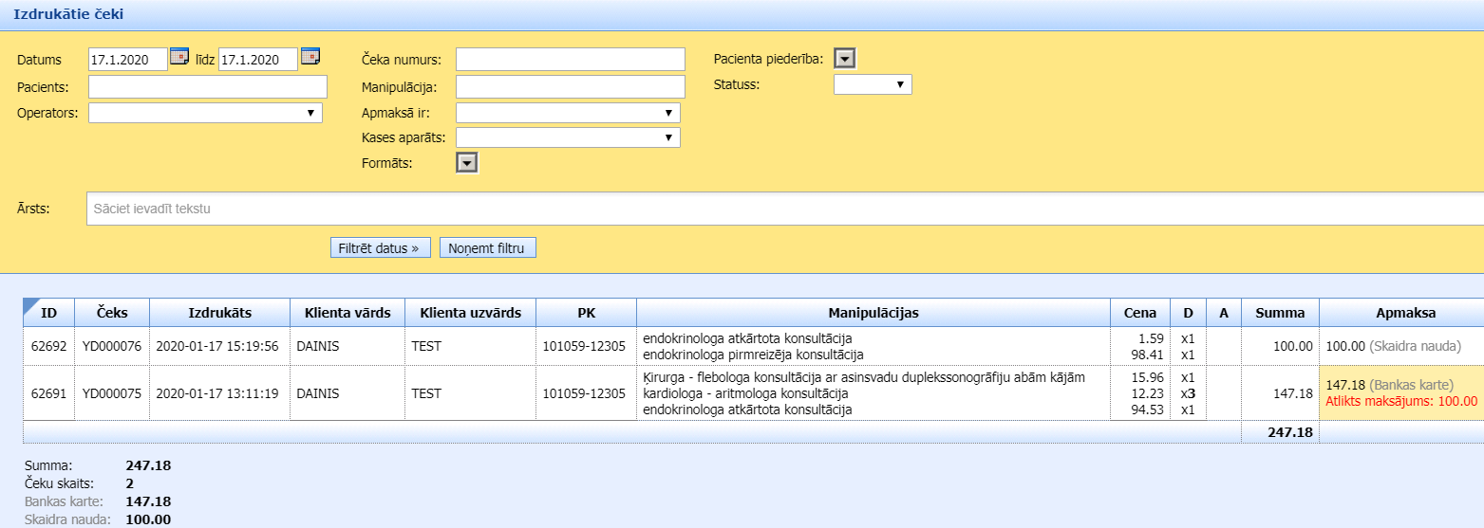Viewport: 1484px width, 528px height.
Task: Click the Manipulācija text field
Action: coord(570,87)
